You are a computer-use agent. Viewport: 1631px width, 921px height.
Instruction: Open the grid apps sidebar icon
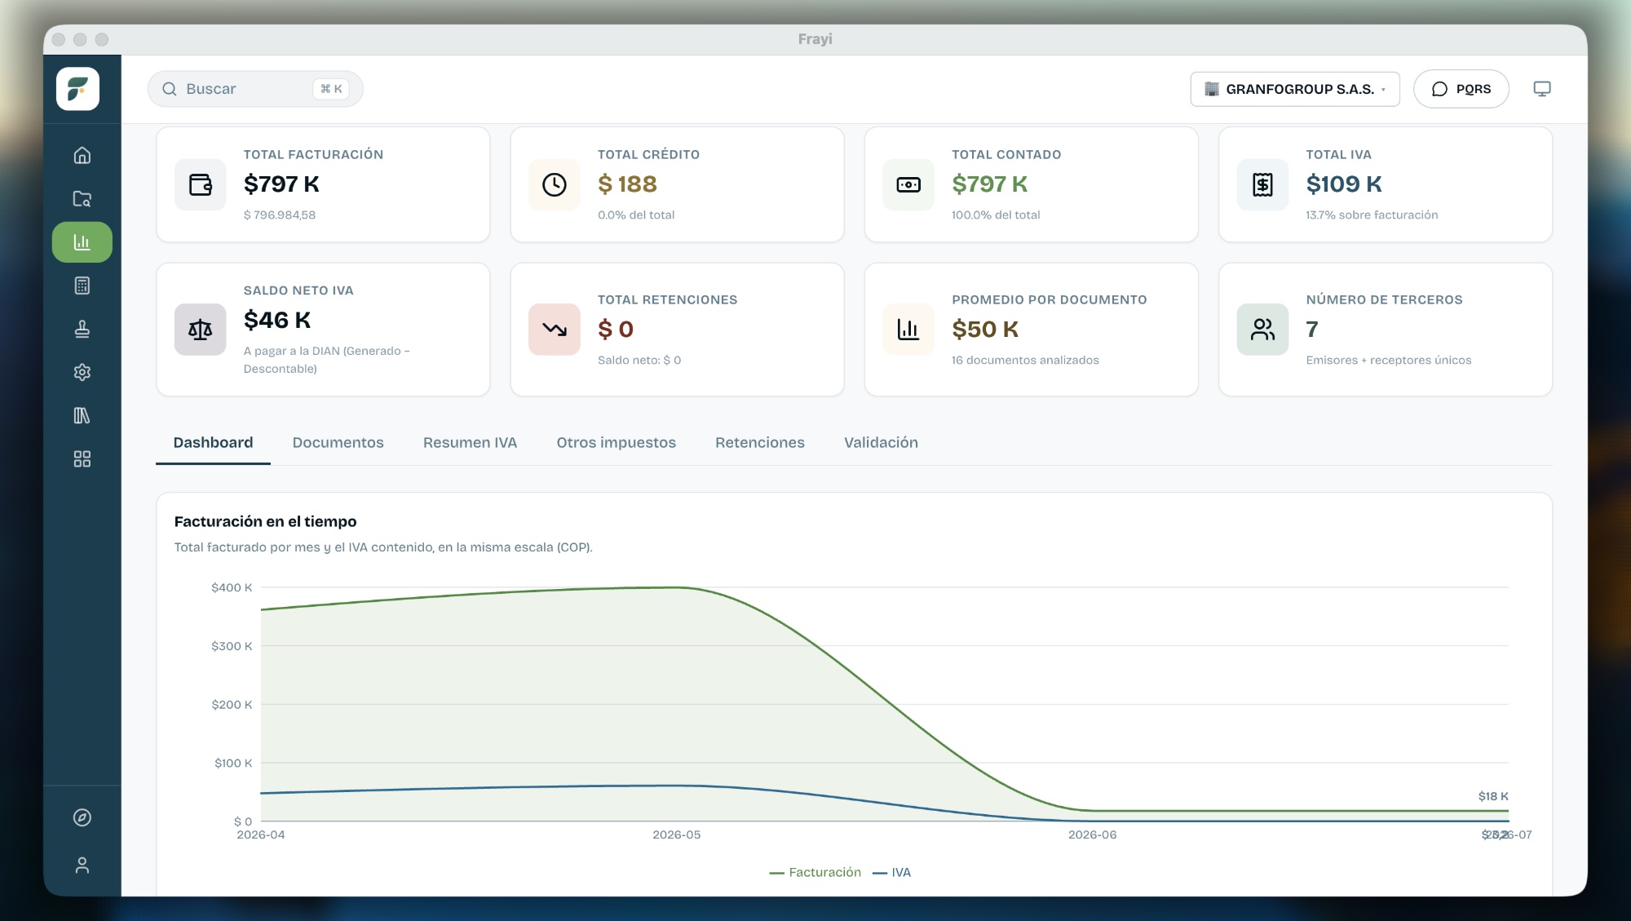coord(82,458)
